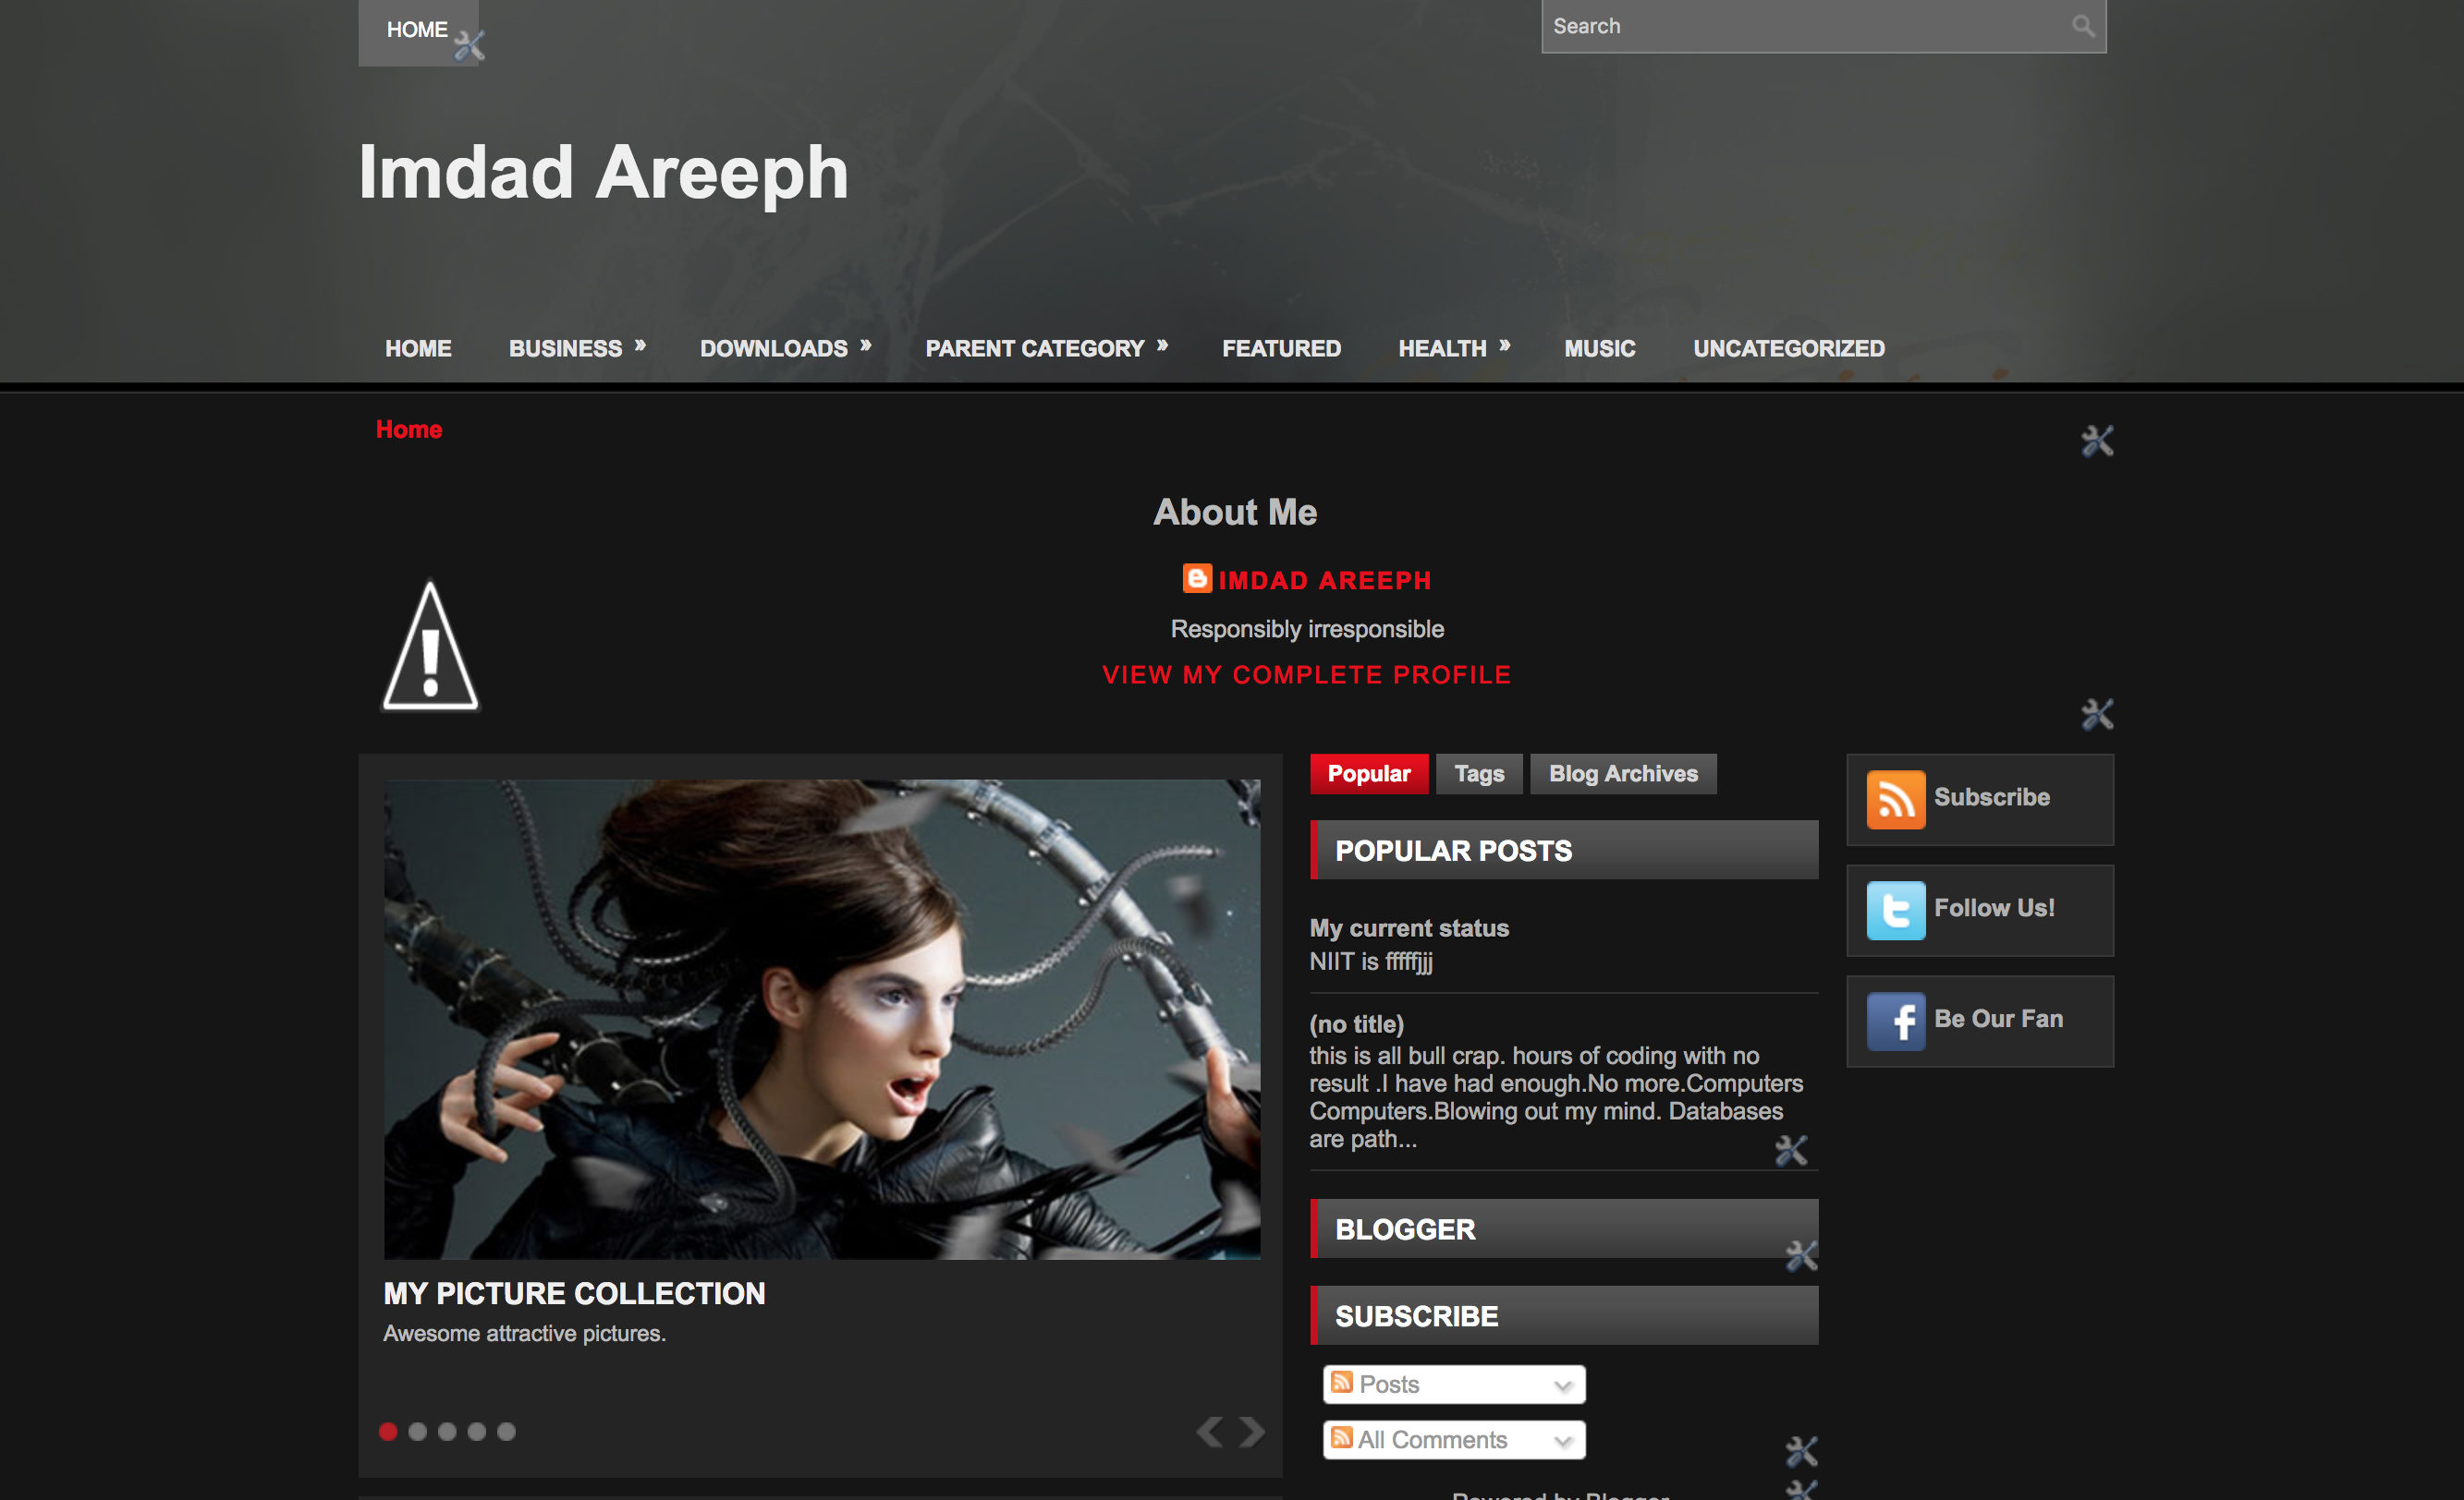
Task: Open View My Complete Profile link
Action: 1306,674
